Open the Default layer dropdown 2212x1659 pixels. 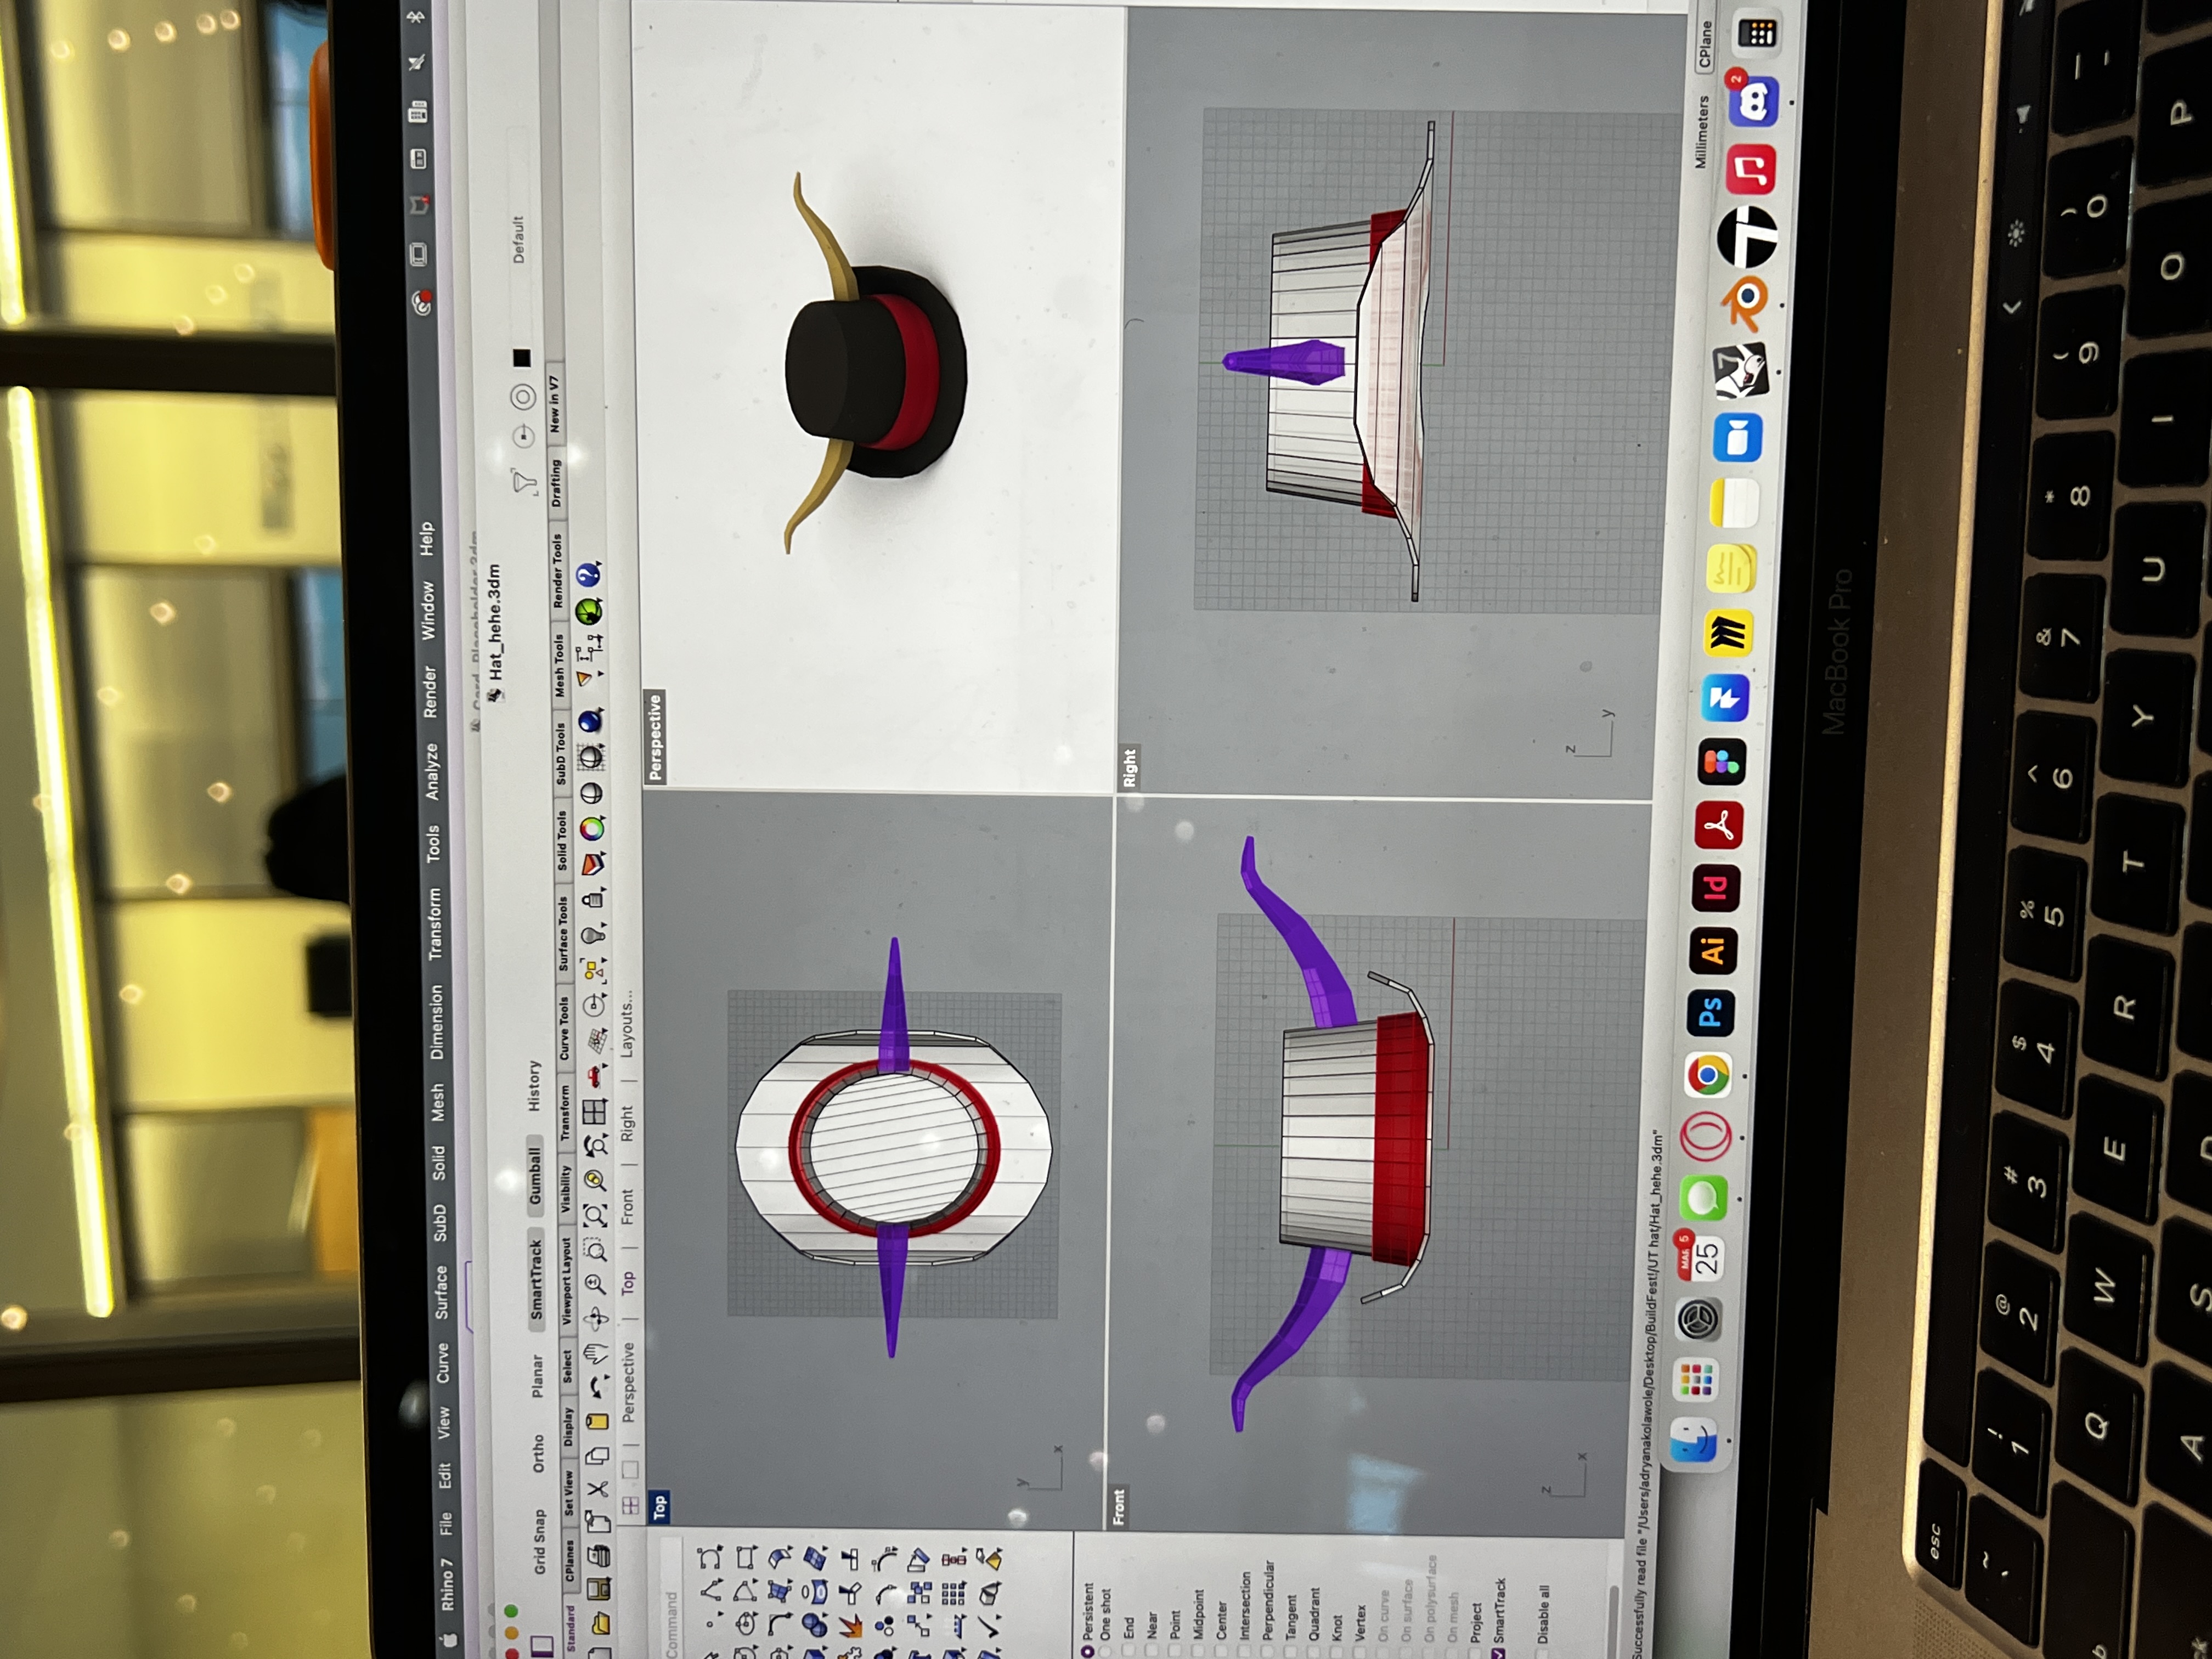click(x=518, y=240)
